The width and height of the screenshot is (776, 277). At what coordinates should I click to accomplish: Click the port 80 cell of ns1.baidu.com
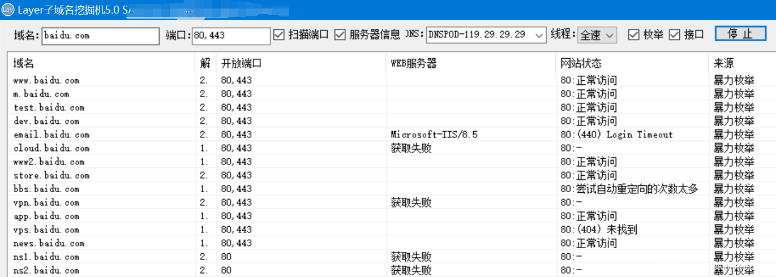(x=226, y=257)
